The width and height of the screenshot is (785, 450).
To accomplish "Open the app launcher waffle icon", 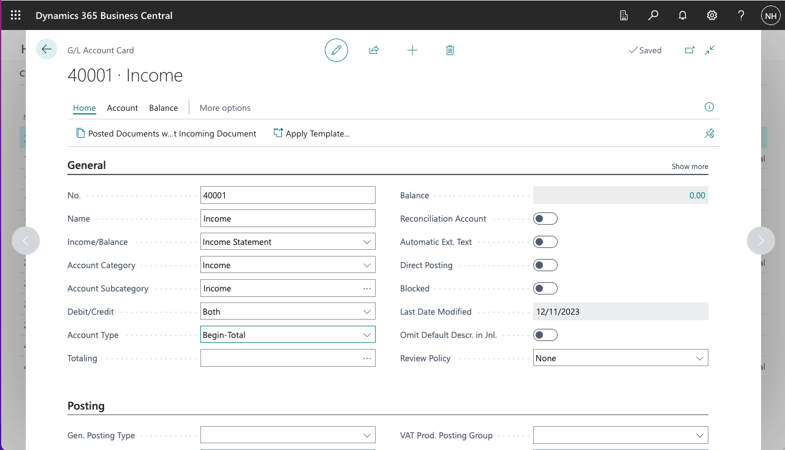I will point(16,15).
